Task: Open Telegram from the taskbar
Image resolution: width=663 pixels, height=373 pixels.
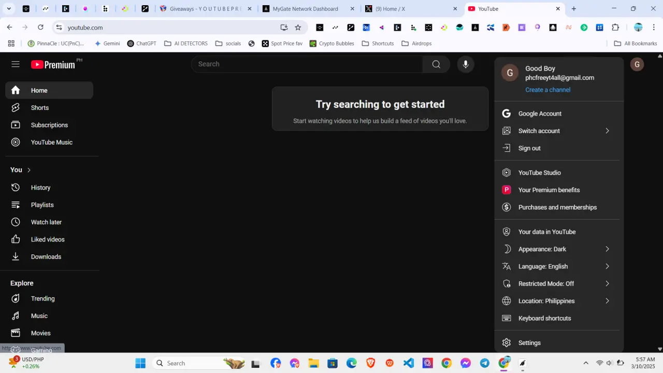Action: [x=485, y=363]
